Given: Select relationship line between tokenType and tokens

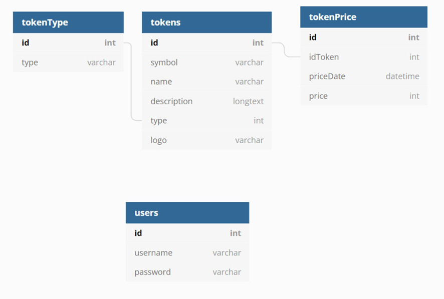Looking at the screenshot, I should [131, 82].
